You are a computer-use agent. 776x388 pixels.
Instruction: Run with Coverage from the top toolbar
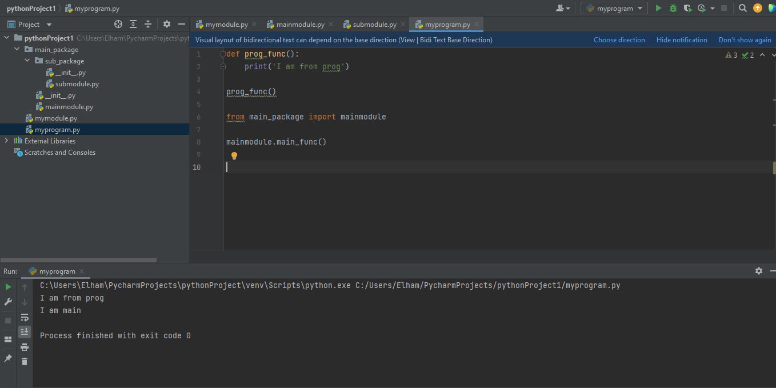click(x=687, y=8)
